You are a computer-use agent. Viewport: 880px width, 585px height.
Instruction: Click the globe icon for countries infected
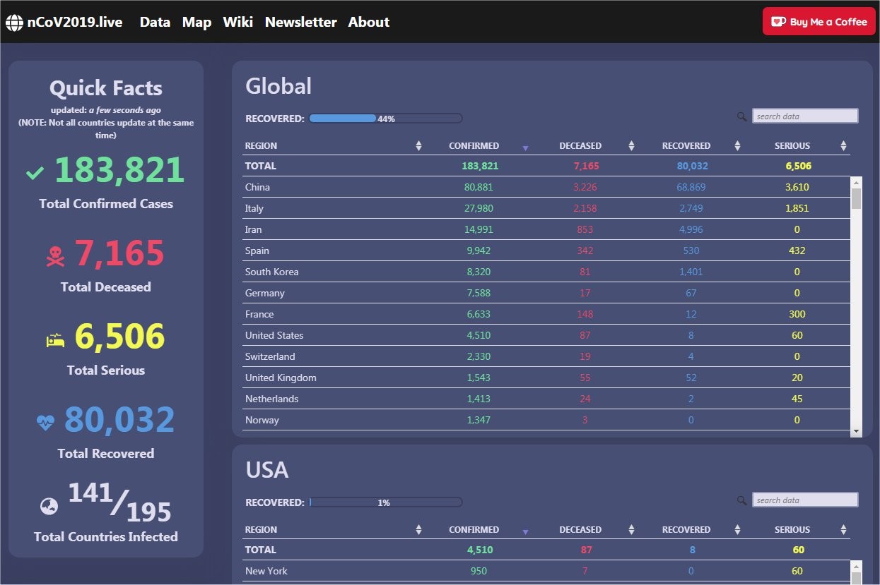[x=49, y=506]
